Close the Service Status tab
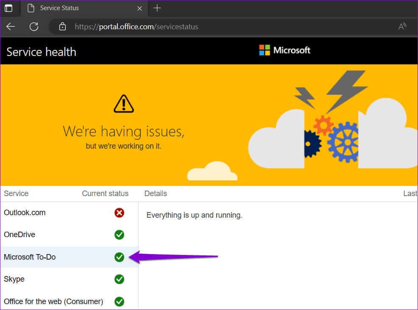 [139, 8]
